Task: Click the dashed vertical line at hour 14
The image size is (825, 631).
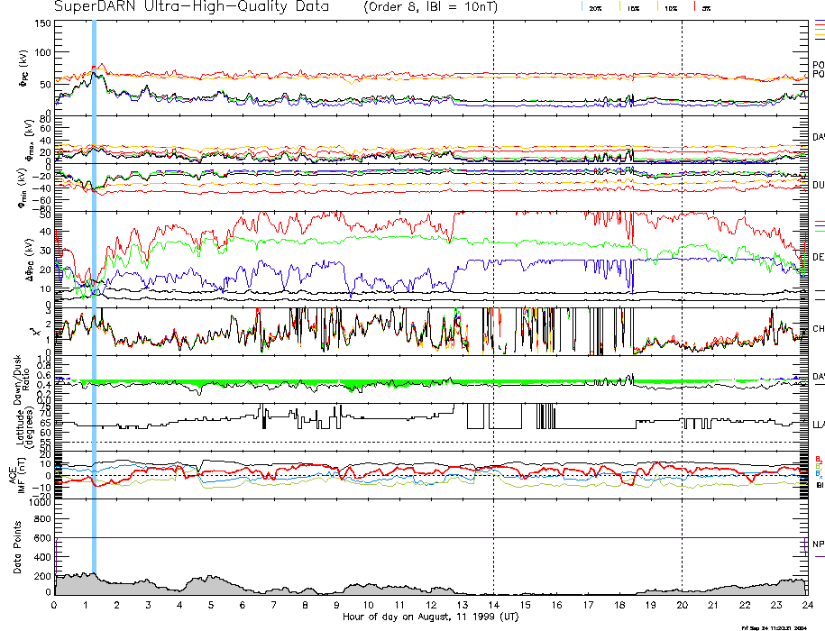Action: 494,270
